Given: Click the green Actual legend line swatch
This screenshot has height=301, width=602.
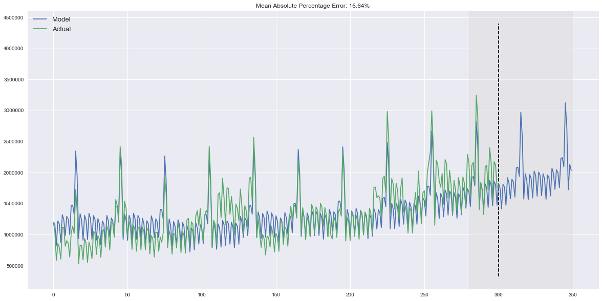Looking at the screenshot, I should point(40,29).
